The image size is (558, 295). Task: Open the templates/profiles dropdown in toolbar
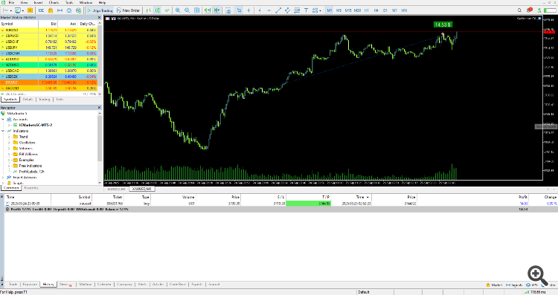point(23,10)
